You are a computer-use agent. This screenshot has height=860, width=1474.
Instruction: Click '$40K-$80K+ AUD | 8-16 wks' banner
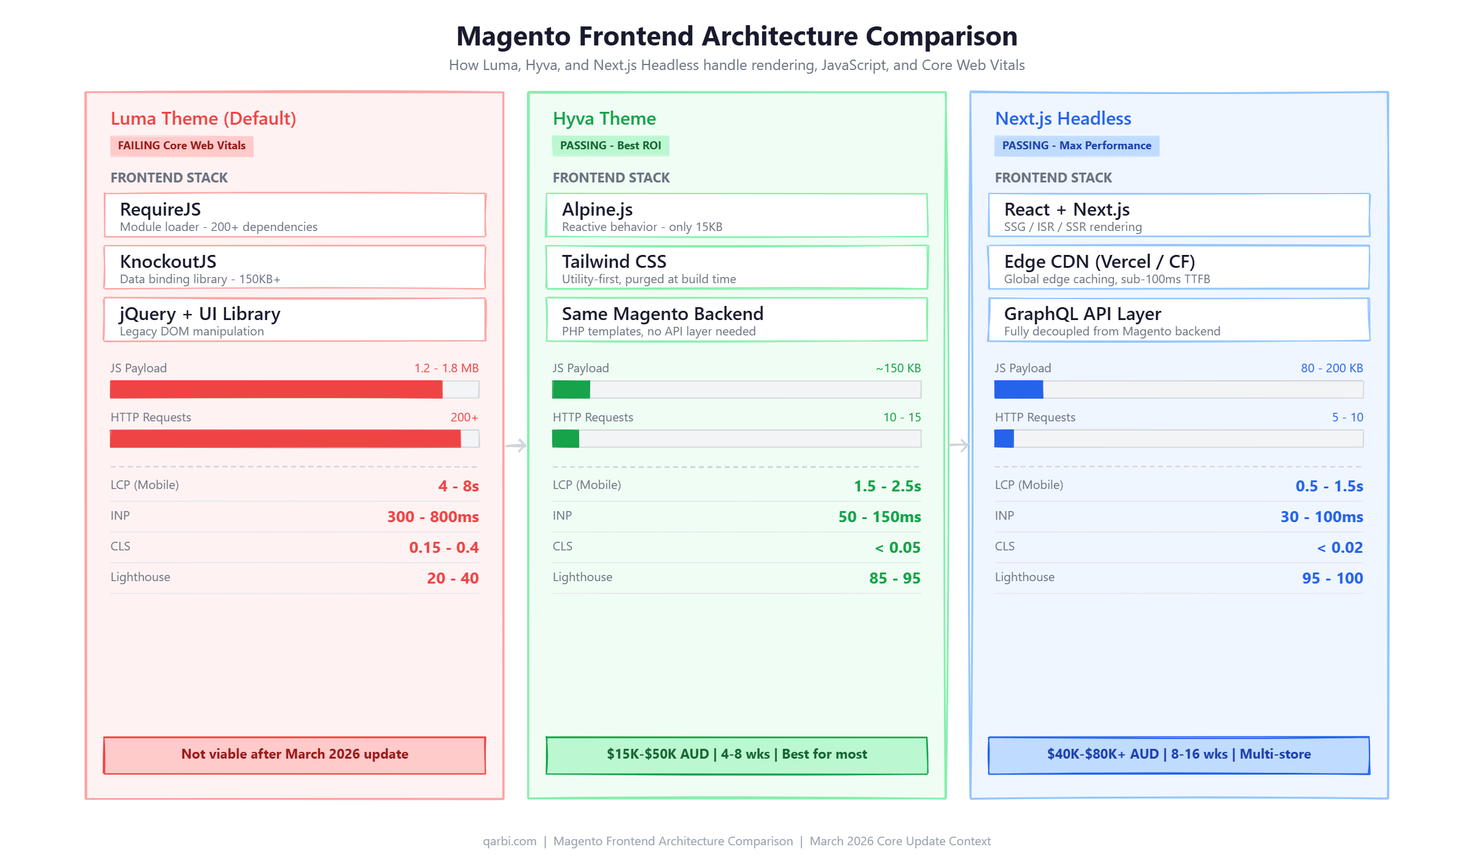tap(1179, 755)
